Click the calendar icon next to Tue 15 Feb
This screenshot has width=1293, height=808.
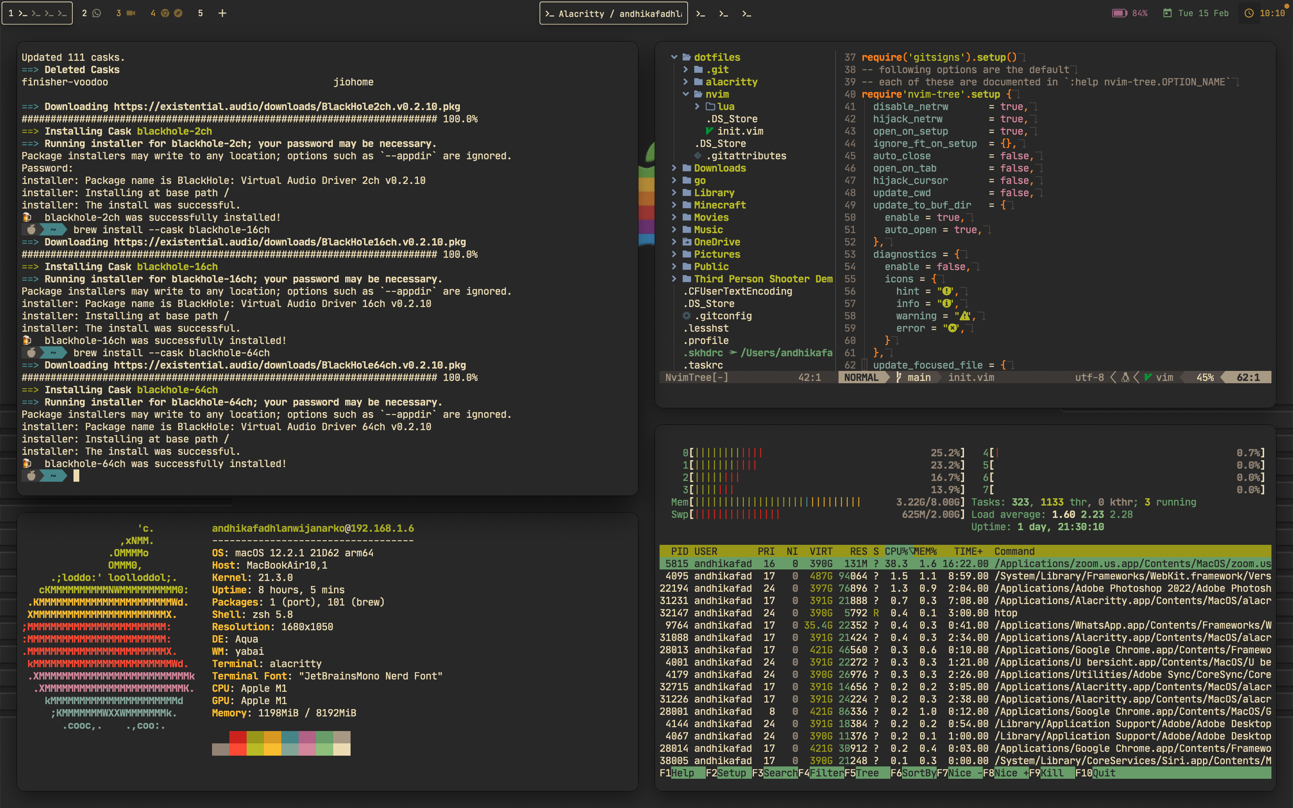tap(1168, 13)
